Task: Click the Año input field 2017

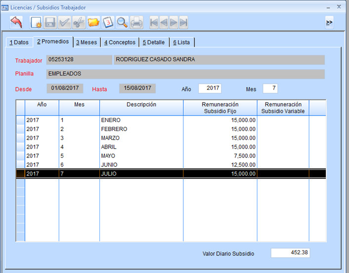Action: [210, 88]
